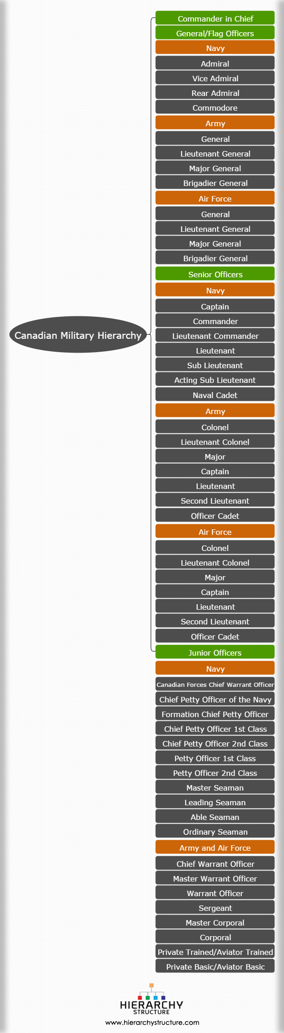Select the Master Corporal rank

(215, 922)
